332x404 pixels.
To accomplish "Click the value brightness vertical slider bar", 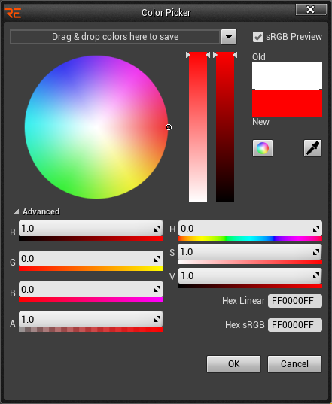I will tap(225, 127).
